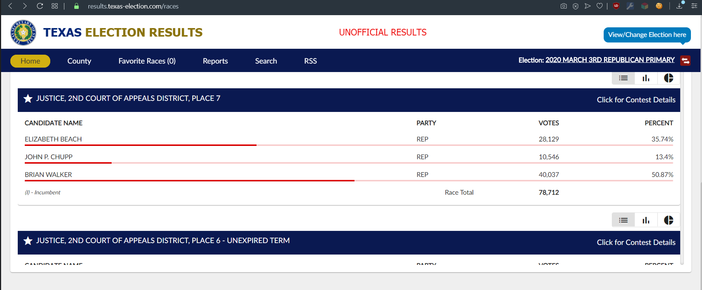Select candidate Elizabeth Beach
The image size is (702, 290).
[53, 139]
